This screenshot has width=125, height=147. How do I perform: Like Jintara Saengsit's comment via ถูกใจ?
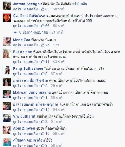coord(17,9)
